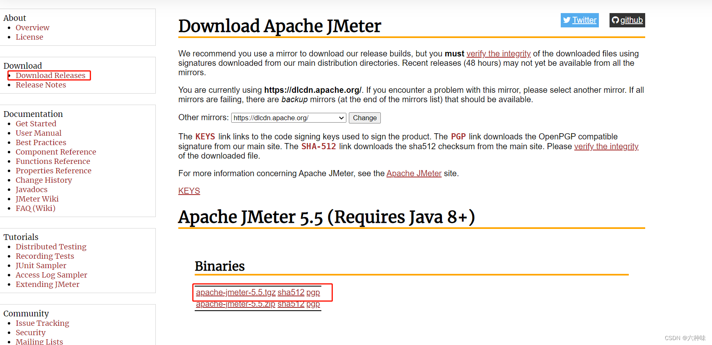Follow 'verify the integrity' link after SHA-512 text
The height and width of the screenshot is (345, 712).
[x=606, y=146]
